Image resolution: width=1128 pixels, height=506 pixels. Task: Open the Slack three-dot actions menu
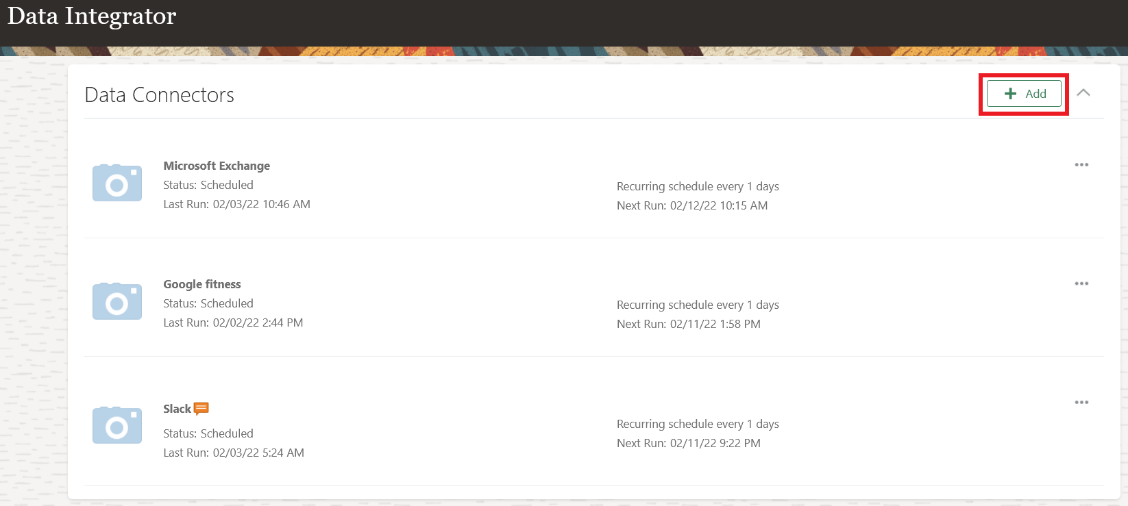click(x=1081, y=403)
